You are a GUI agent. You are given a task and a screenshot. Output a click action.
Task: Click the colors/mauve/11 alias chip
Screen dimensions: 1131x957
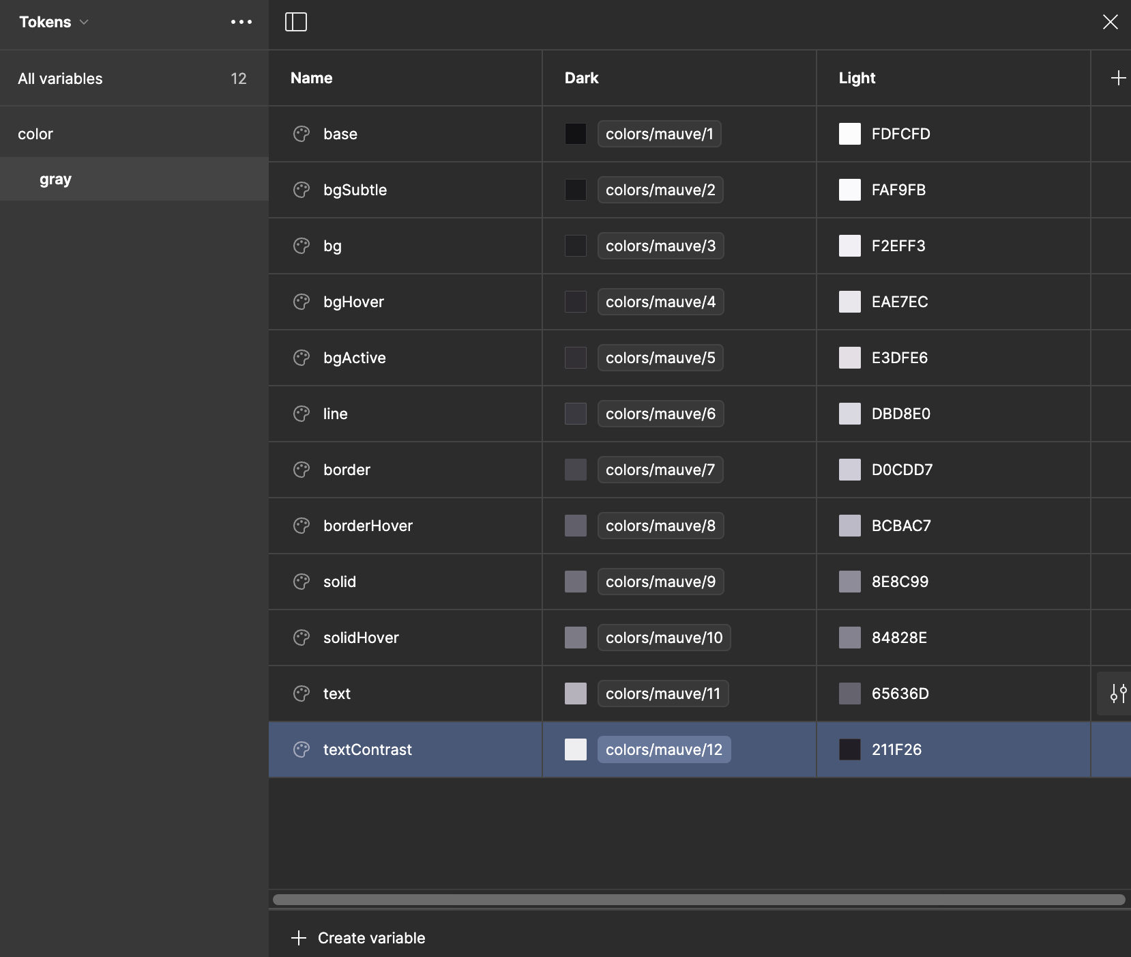[663, 694]
